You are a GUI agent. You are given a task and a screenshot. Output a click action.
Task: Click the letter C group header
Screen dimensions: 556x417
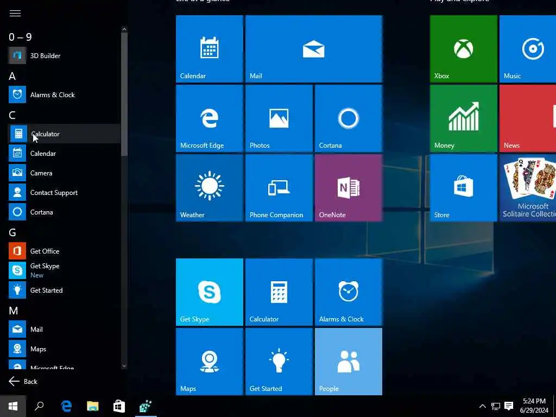coord(12,115)
